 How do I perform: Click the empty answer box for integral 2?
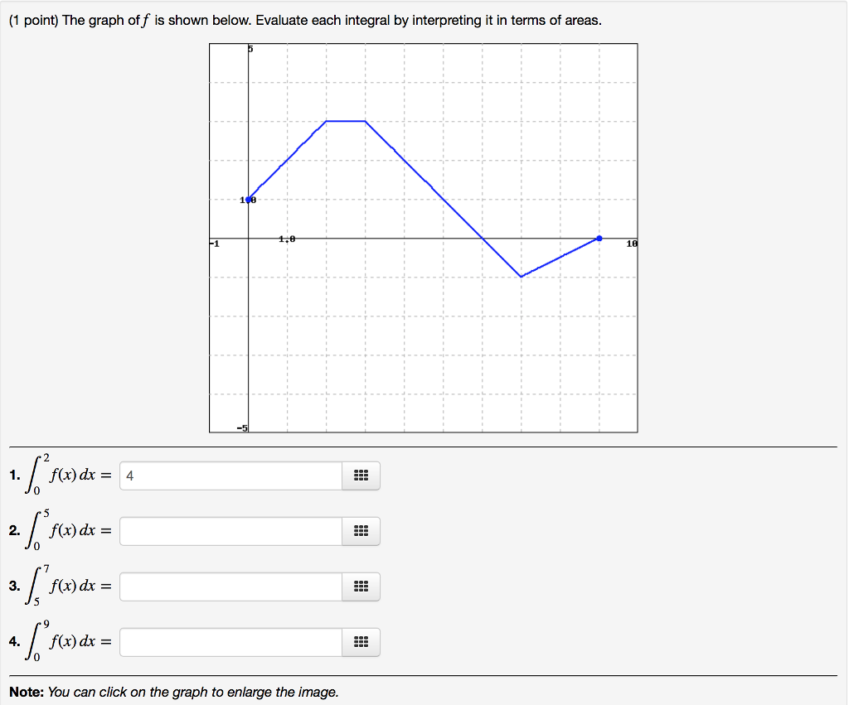pyautogui.click(x=230, y=531)
